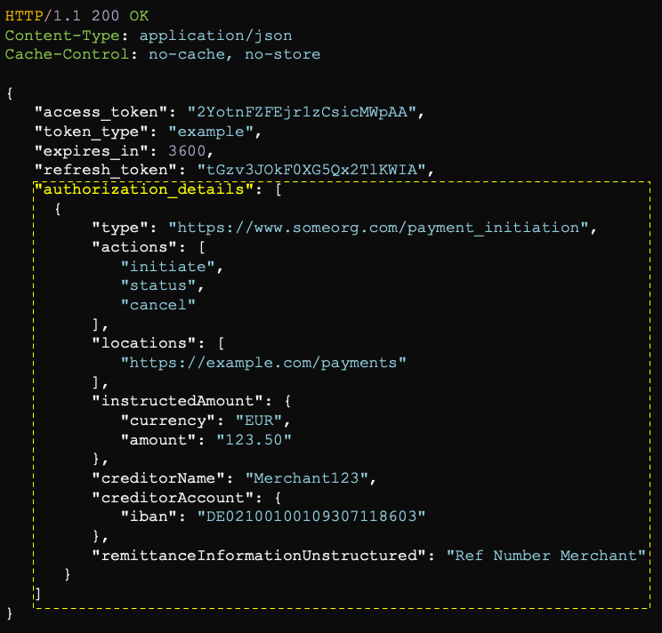The height and width of the screenshot is (633, 662).
Task: Click the "Cache-Control" header name
Action: point(67,54)
